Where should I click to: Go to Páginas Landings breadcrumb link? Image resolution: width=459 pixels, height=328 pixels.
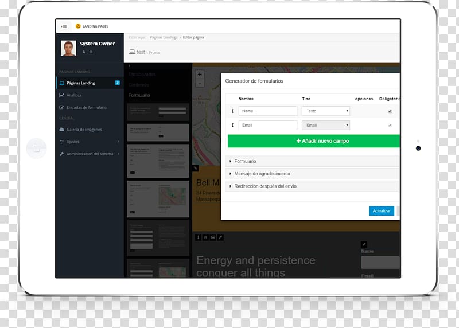point(164,37)
